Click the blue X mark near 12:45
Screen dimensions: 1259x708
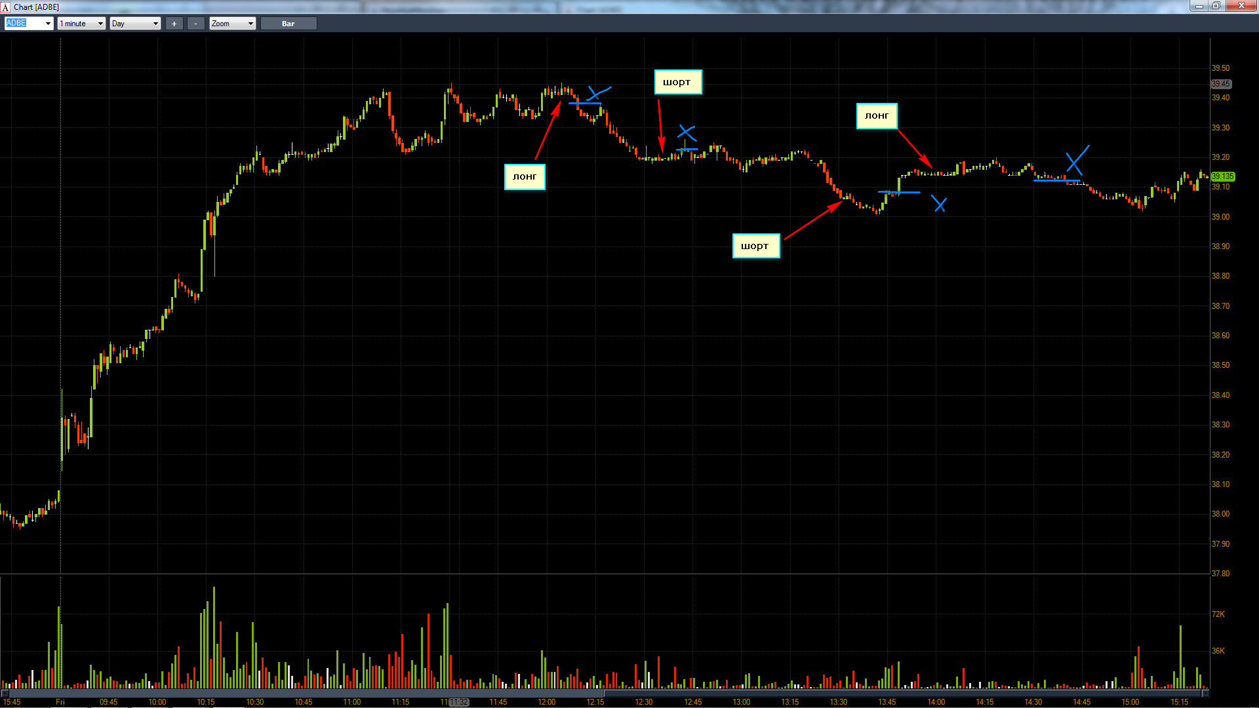point(687,133)
